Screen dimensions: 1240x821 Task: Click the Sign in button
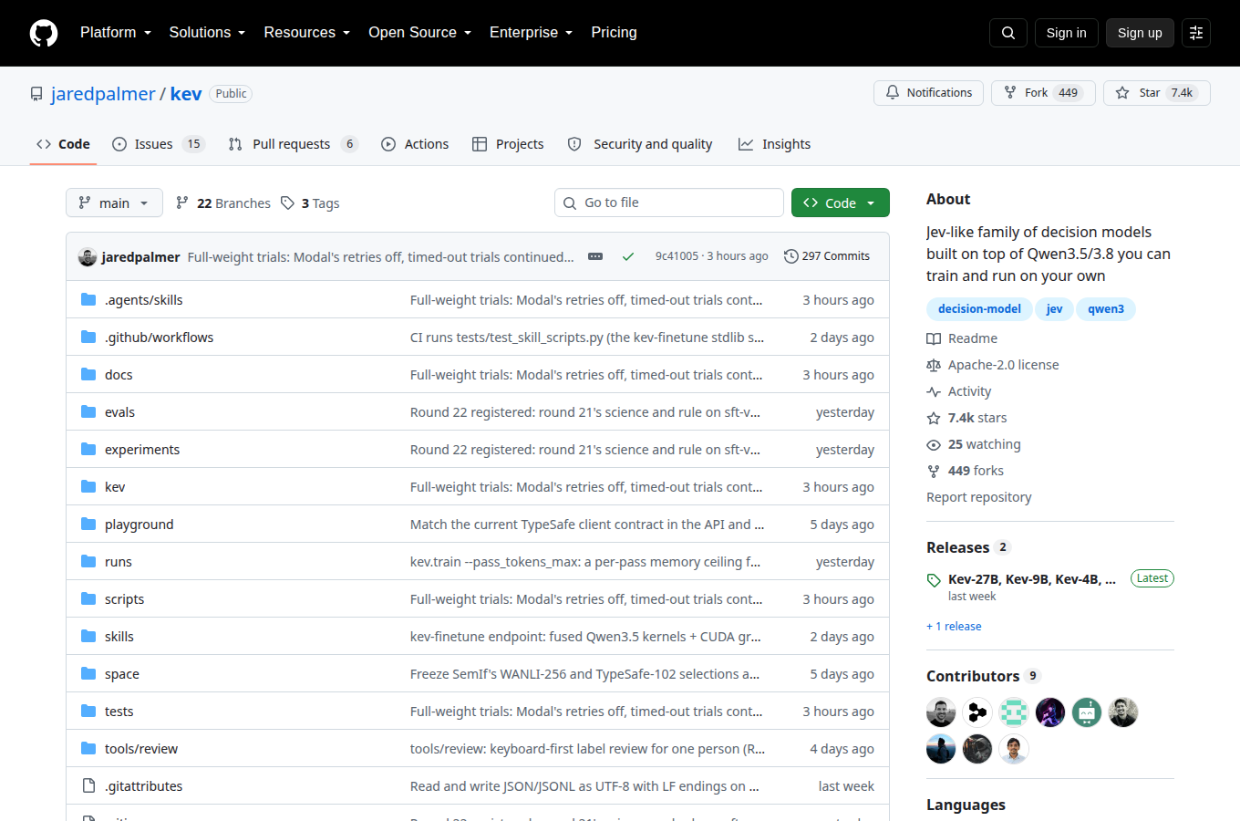[1066, 33]
